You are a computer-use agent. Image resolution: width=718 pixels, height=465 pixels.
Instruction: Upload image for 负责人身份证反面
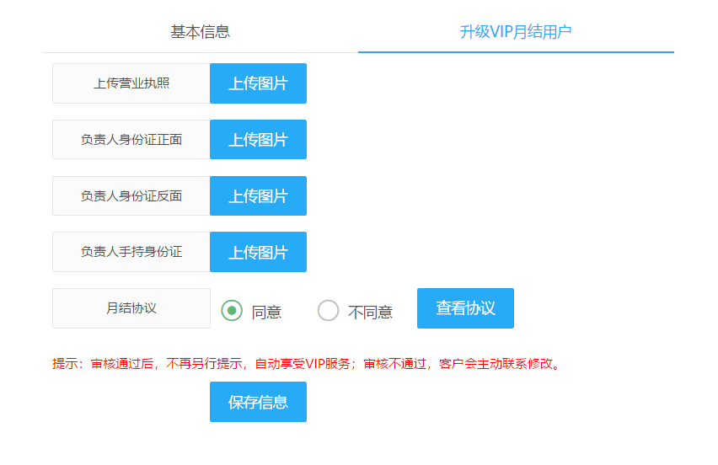(258, 196)
